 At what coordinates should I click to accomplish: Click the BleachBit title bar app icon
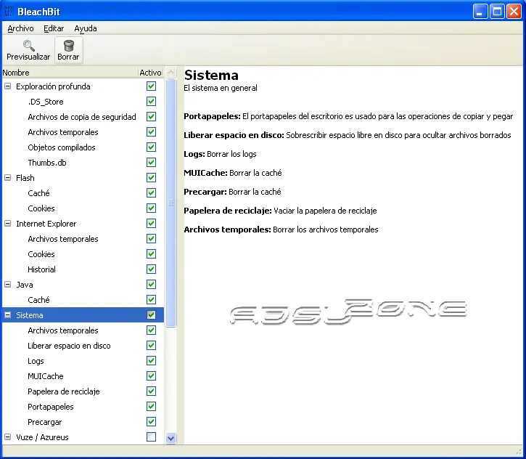click(9, 12)
